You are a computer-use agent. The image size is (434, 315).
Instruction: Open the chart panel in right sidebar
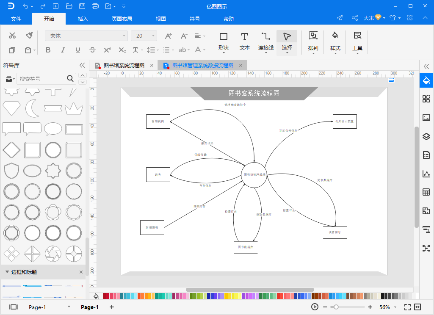[426, 174]
